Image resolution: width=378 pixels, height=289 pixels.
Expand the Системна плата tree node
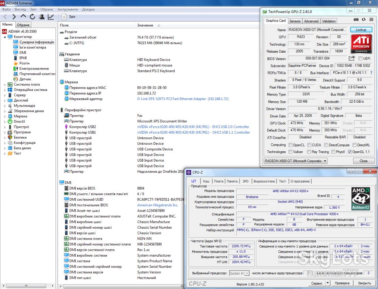tap(4, 85)
